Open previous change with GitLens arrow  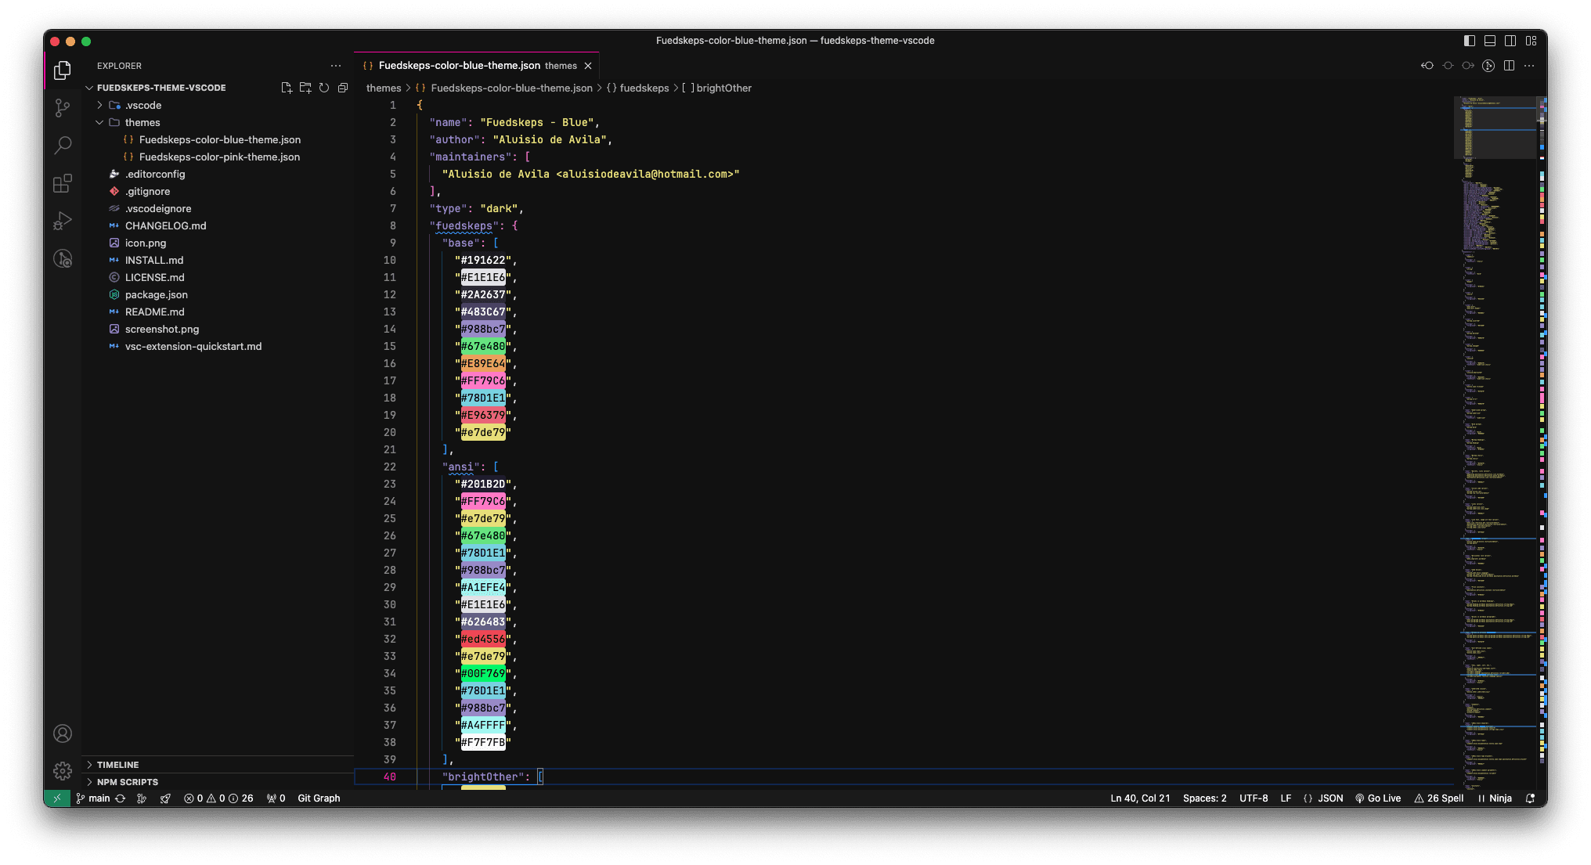point(1427,66)
